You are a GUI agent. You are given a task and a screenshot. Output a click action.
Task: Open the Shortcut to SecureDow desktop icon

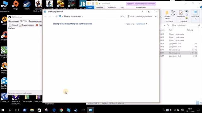pyautogui.click(x=16, y=100)
